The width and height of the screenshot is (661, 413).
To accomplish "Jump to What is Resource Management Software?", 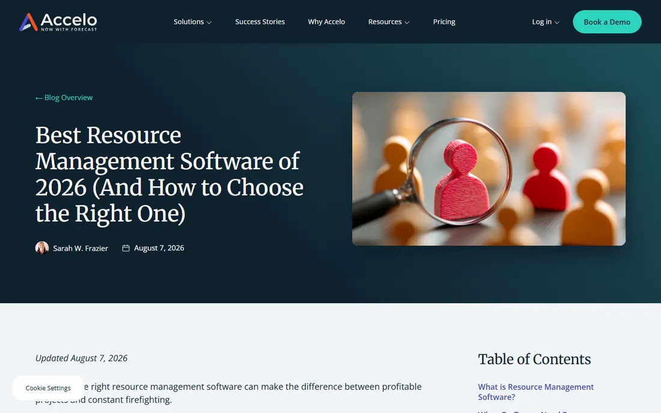I will click(536, 392).
